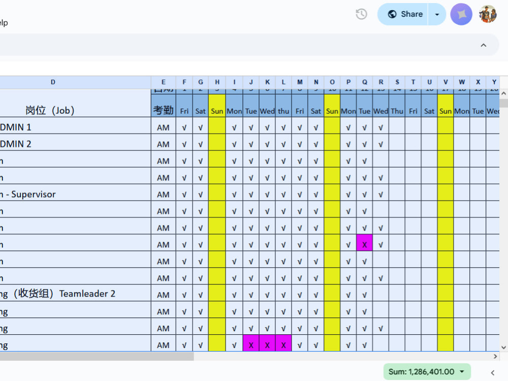Select column D header
The height and width of the screenshot is (381, 508).
[76, 82]
